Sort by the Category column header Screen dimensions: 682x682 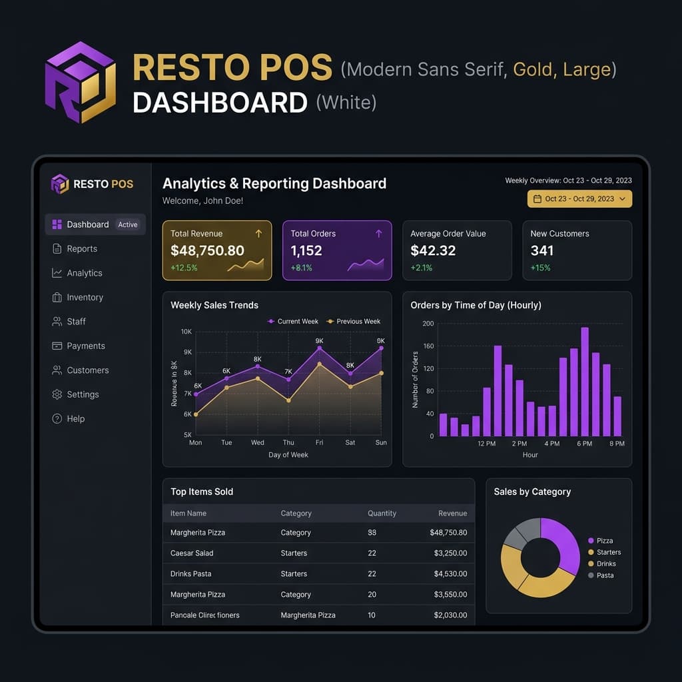pyautogui.click(x=296, y=513)
